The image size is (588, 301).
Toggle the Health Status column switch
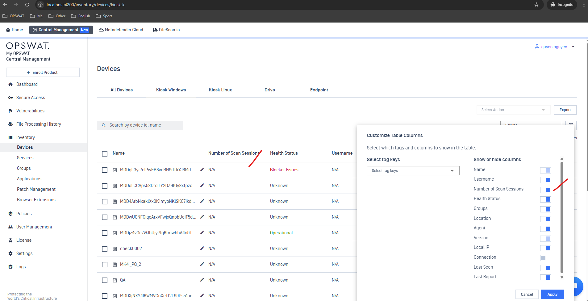[545, 199]
